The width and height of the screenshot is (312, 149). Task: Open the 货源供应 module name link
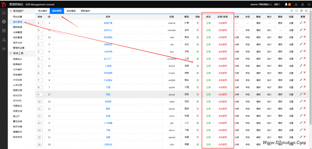tap(108, 45)
